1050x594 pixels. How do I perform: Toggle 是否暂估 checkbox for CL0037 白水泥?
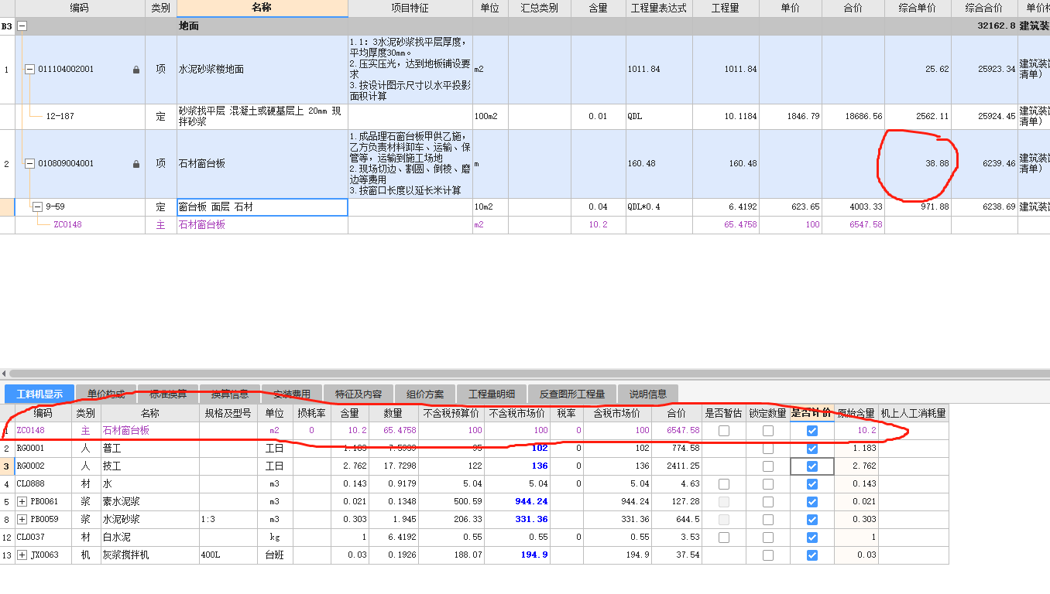(x=724, y=538)
